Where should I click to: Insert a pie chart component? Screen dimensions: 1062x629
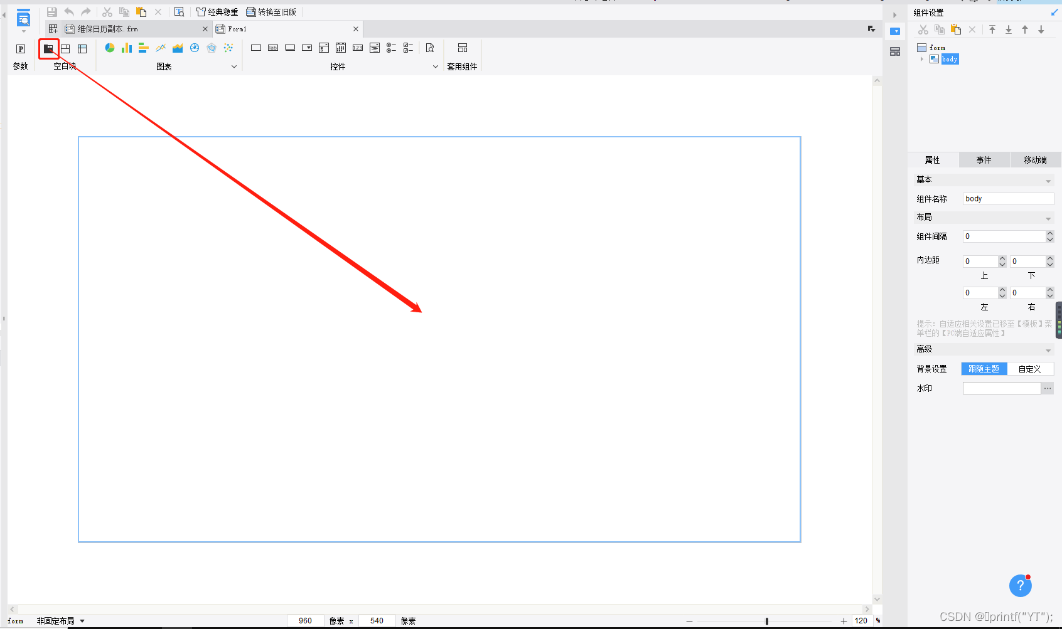tap(110, 48)
